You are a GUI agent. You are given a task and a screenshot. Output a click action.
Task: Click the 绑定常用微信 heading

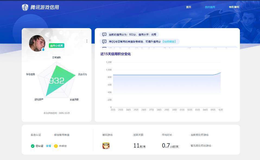click(x=62, y=135)
